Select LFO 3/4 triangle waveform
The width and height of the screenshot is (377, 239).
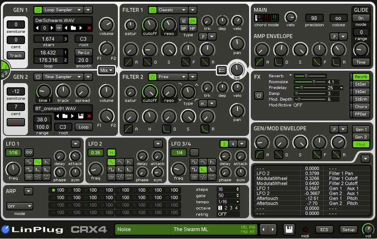tap(203, 162)
